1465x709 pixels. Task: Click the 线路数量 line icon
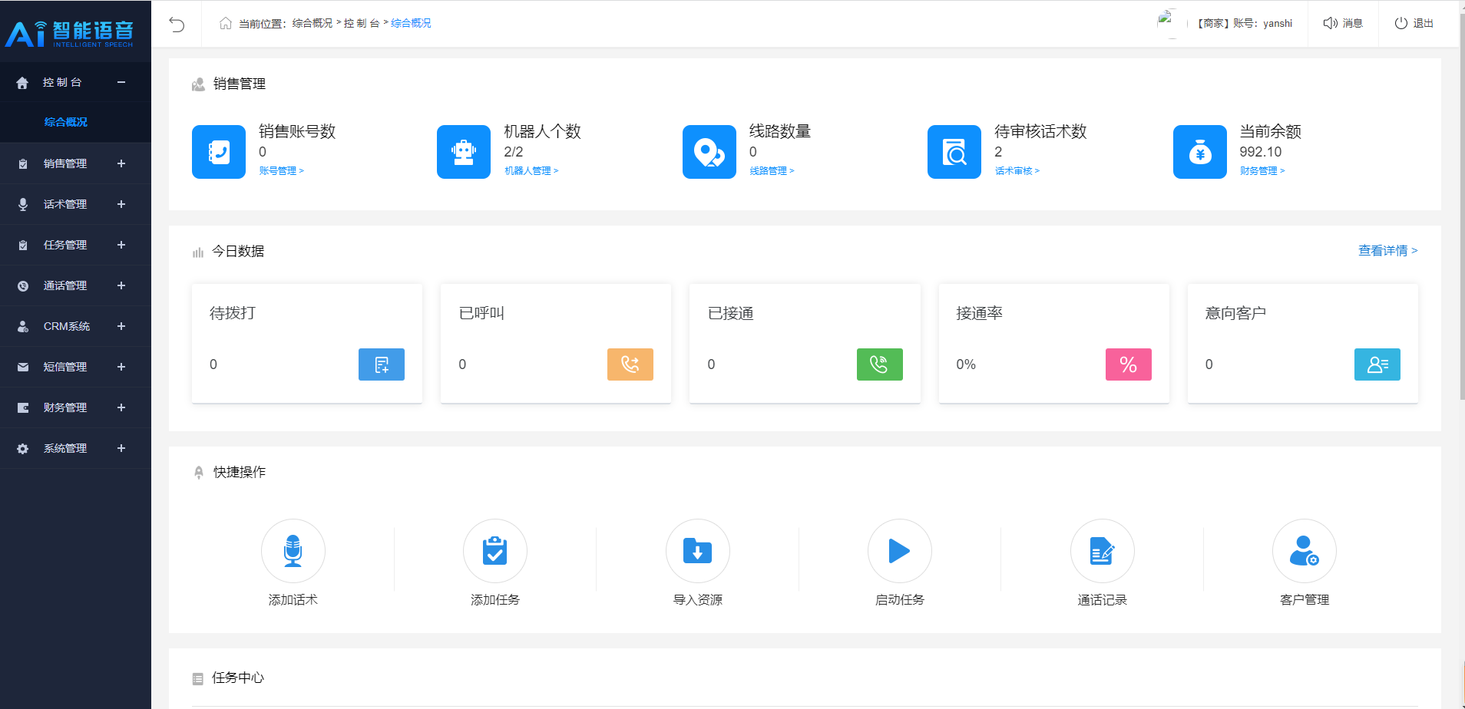709,152
